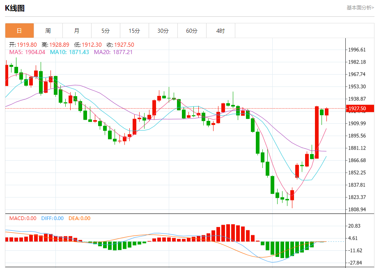The image size is (379, 268).
Task: Open the 60分 timeframe tab
Action: 192,31
